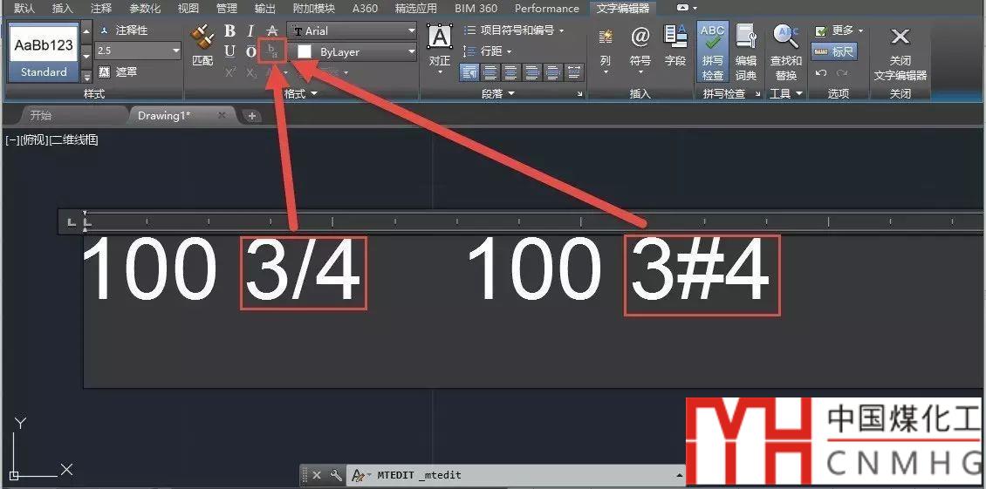
Task: Click the align right paragraph icon
Action: point(532,72)
